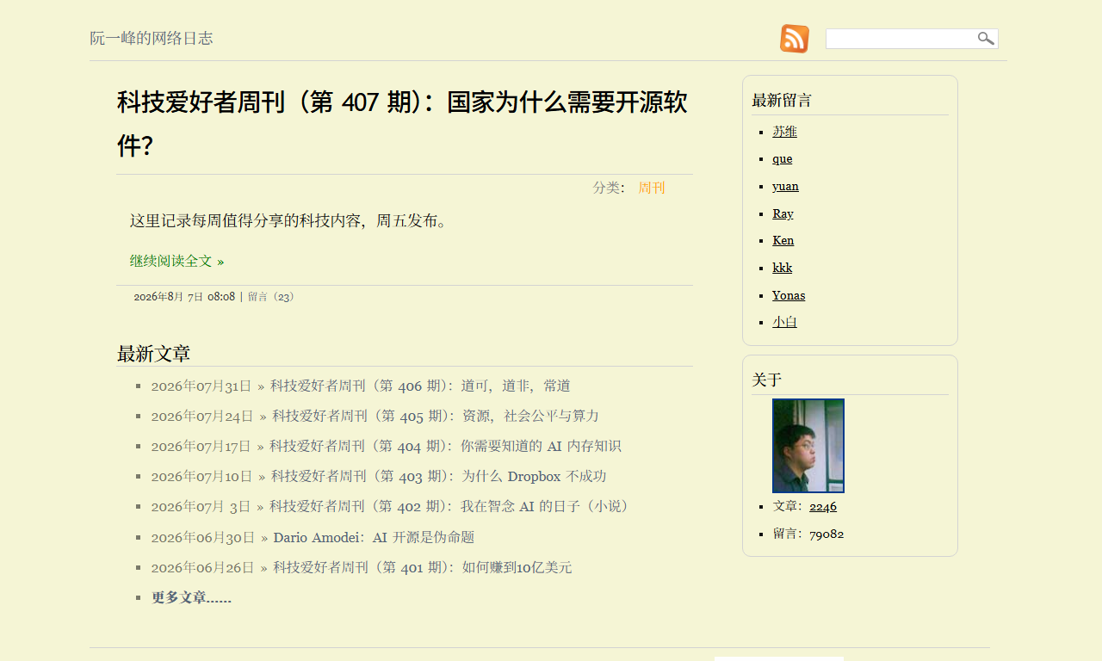Open the RSS feed icon
The width and height of the screenshot is (1102, 661).
tap(795, 39)
